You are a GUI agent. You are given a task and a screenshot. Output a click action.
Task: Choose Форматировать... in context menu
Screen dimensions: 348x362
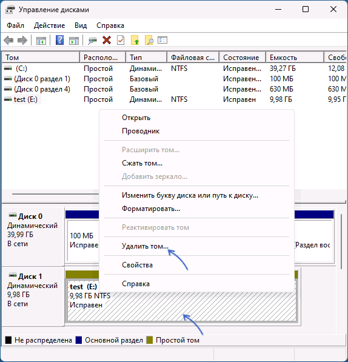pos(196,209)
